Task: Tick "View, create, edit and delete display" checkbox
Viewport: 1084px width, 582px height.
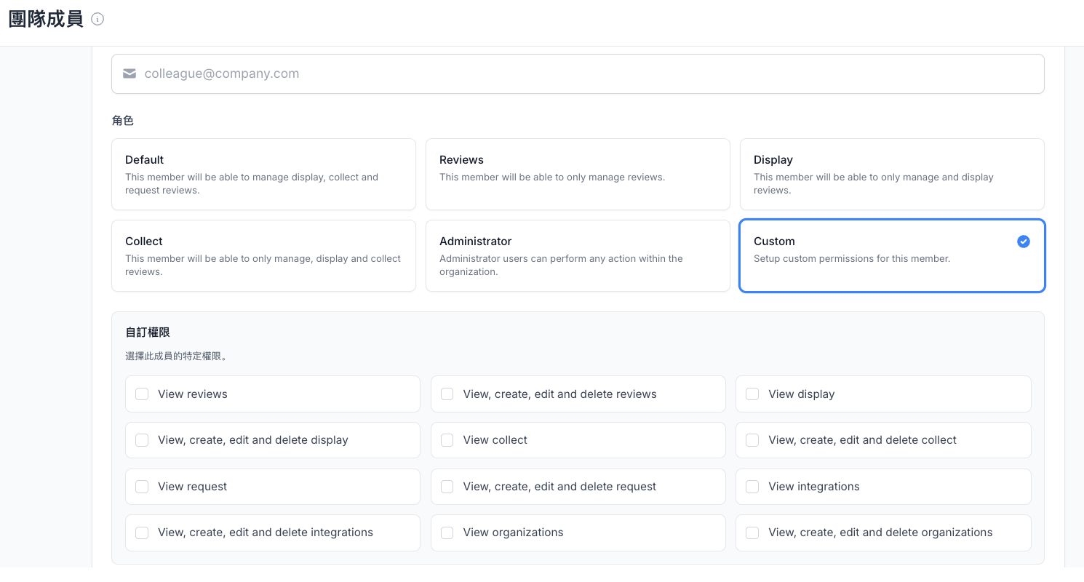Action: 142,440
